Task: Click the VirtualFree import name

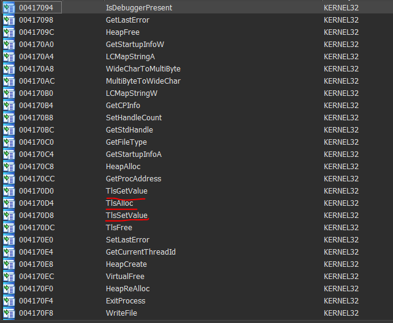Action: tap(125, 277)
